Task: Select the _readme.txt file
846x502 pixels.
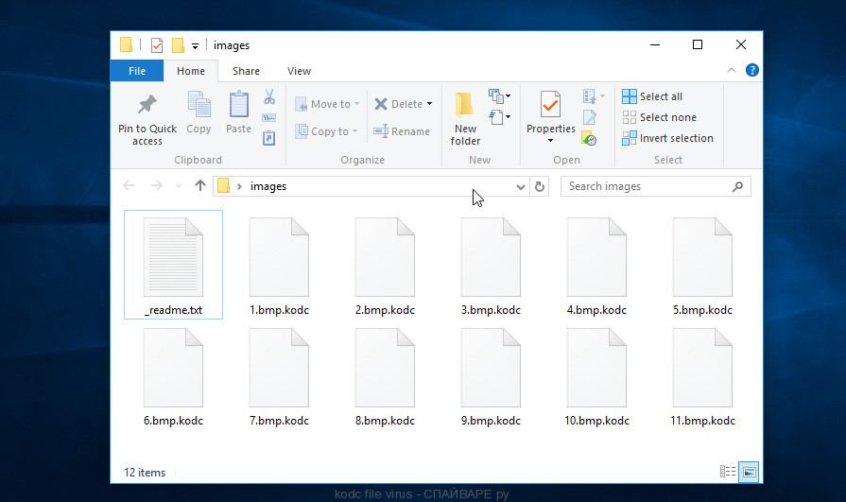Action: [173, 265]
